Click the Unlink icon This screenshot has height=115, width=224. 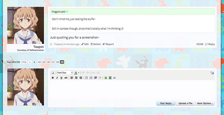(98, 73)
